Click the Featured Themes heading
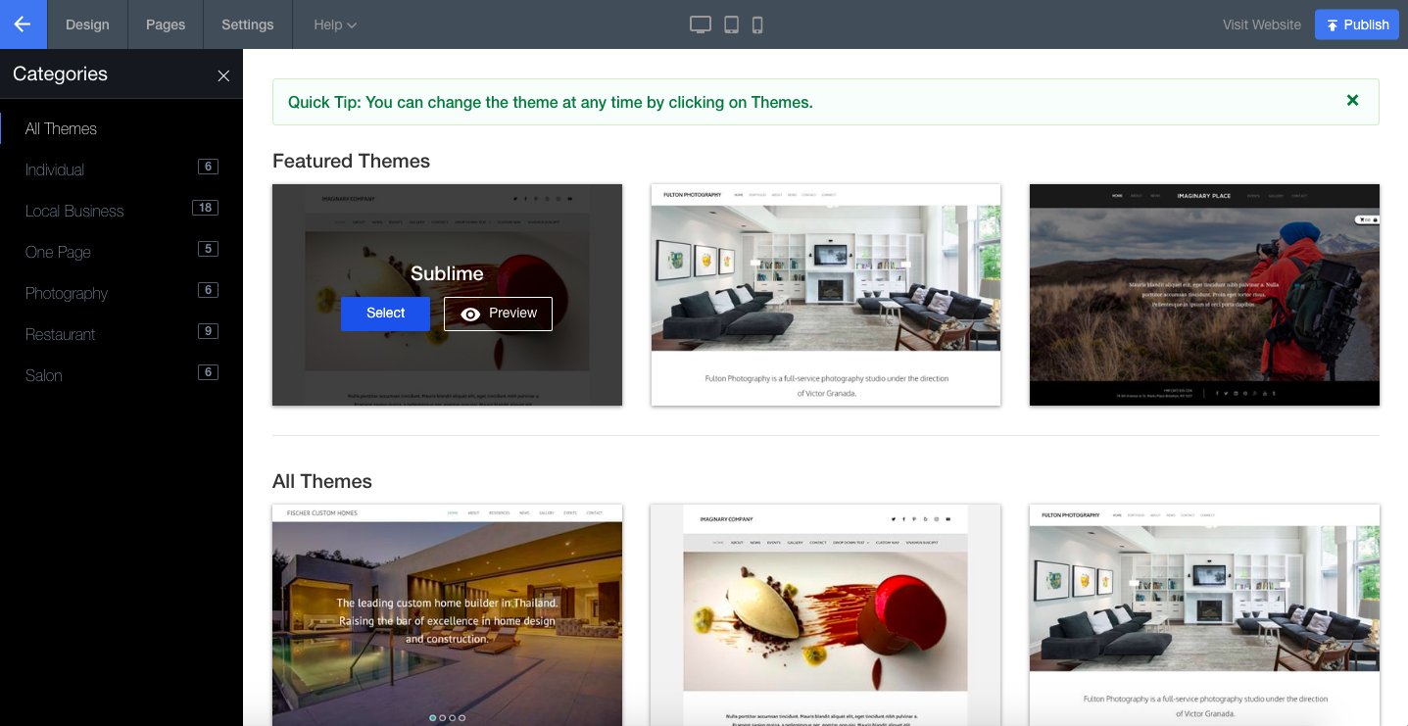The width and height of the screenshot is (1408, 726). coord(351,161)
